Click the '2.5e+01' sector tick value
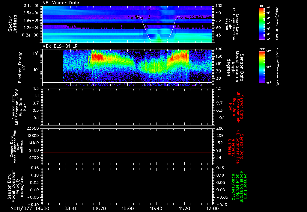Image resolution: width=307 pixels, height=212 pixels. 31,13
